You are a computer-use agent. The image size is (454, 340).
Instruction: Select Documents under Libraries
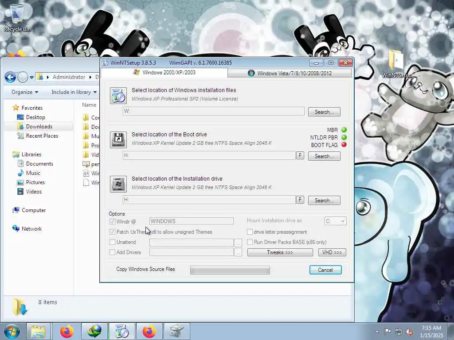coord(39,164)
